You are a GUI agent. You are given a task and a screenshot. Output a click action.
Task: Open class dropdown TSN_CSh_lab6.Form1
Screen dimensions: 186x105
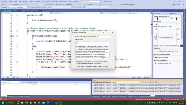point(76,13)
